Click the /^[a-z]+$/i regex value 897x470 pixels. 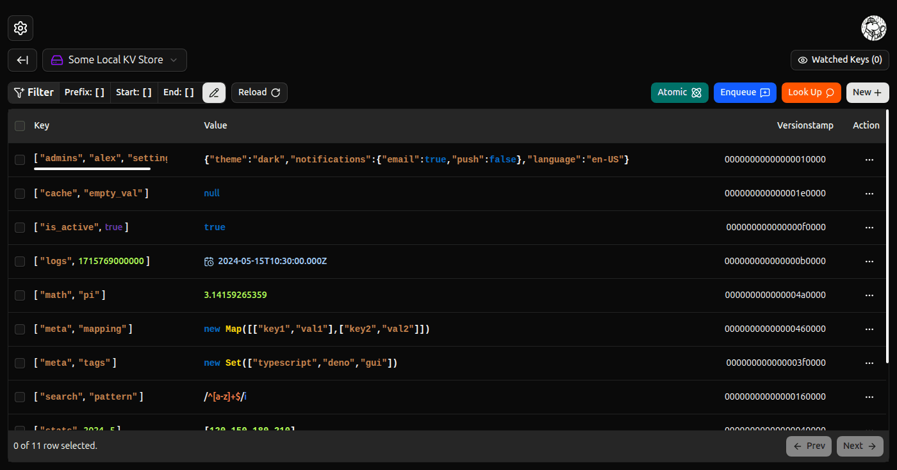(x=226, y=396)
